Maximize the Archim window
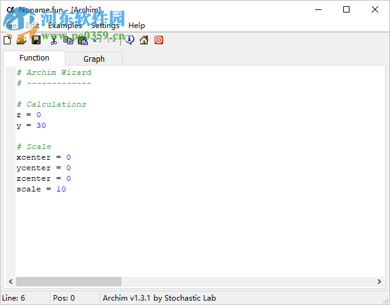 pos(346,10)
